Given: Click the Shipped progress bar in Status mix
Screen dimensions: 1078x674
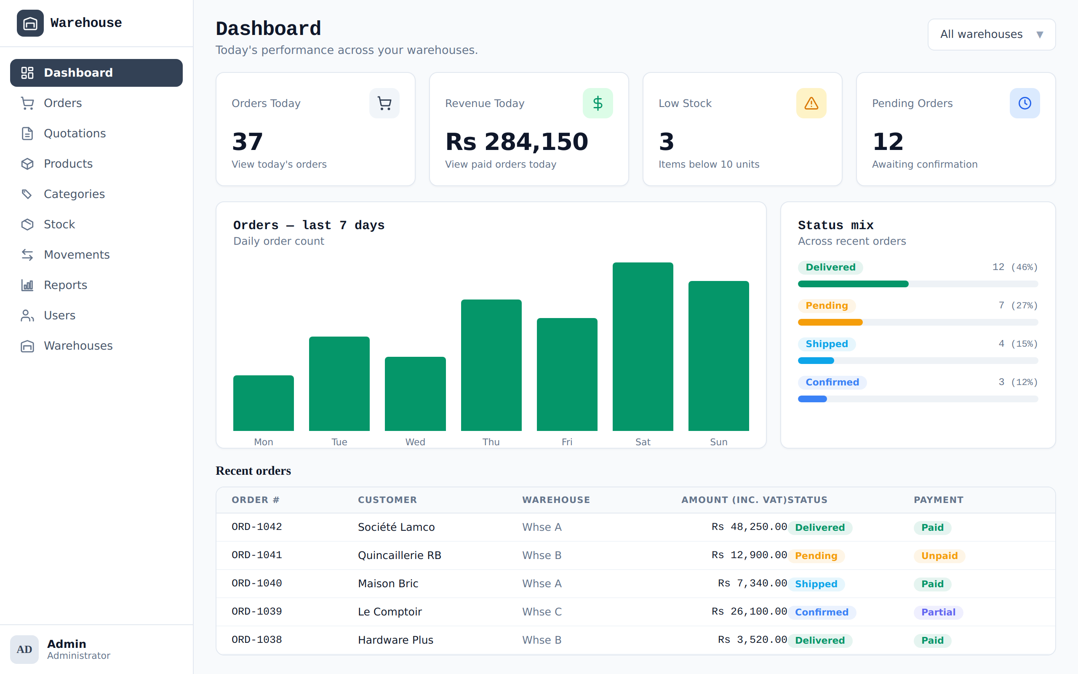Looking at the screenshot, I should 918,361.
